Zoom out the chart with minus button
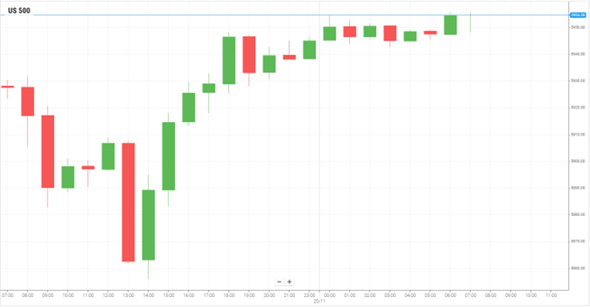This screenshot has width=590, height=307. 279,282
